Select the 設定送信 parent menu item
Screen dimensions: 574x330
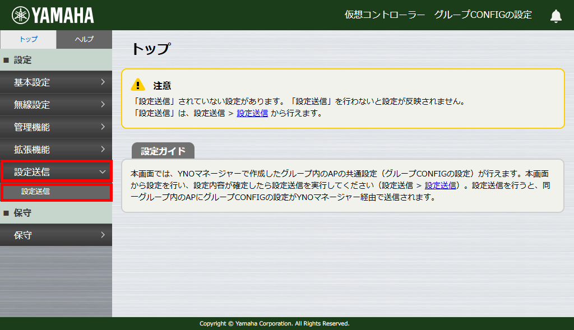point(56,171)
